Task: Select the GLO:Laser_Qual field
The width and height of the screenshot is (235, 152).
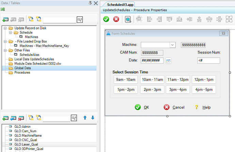Action: tap(26, 145)
